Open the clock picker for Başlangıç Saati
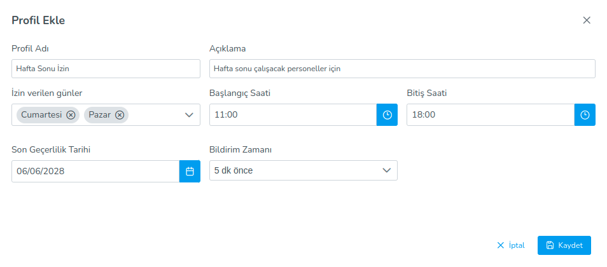This screenshot has height=267, width=607. pos(387,115)
